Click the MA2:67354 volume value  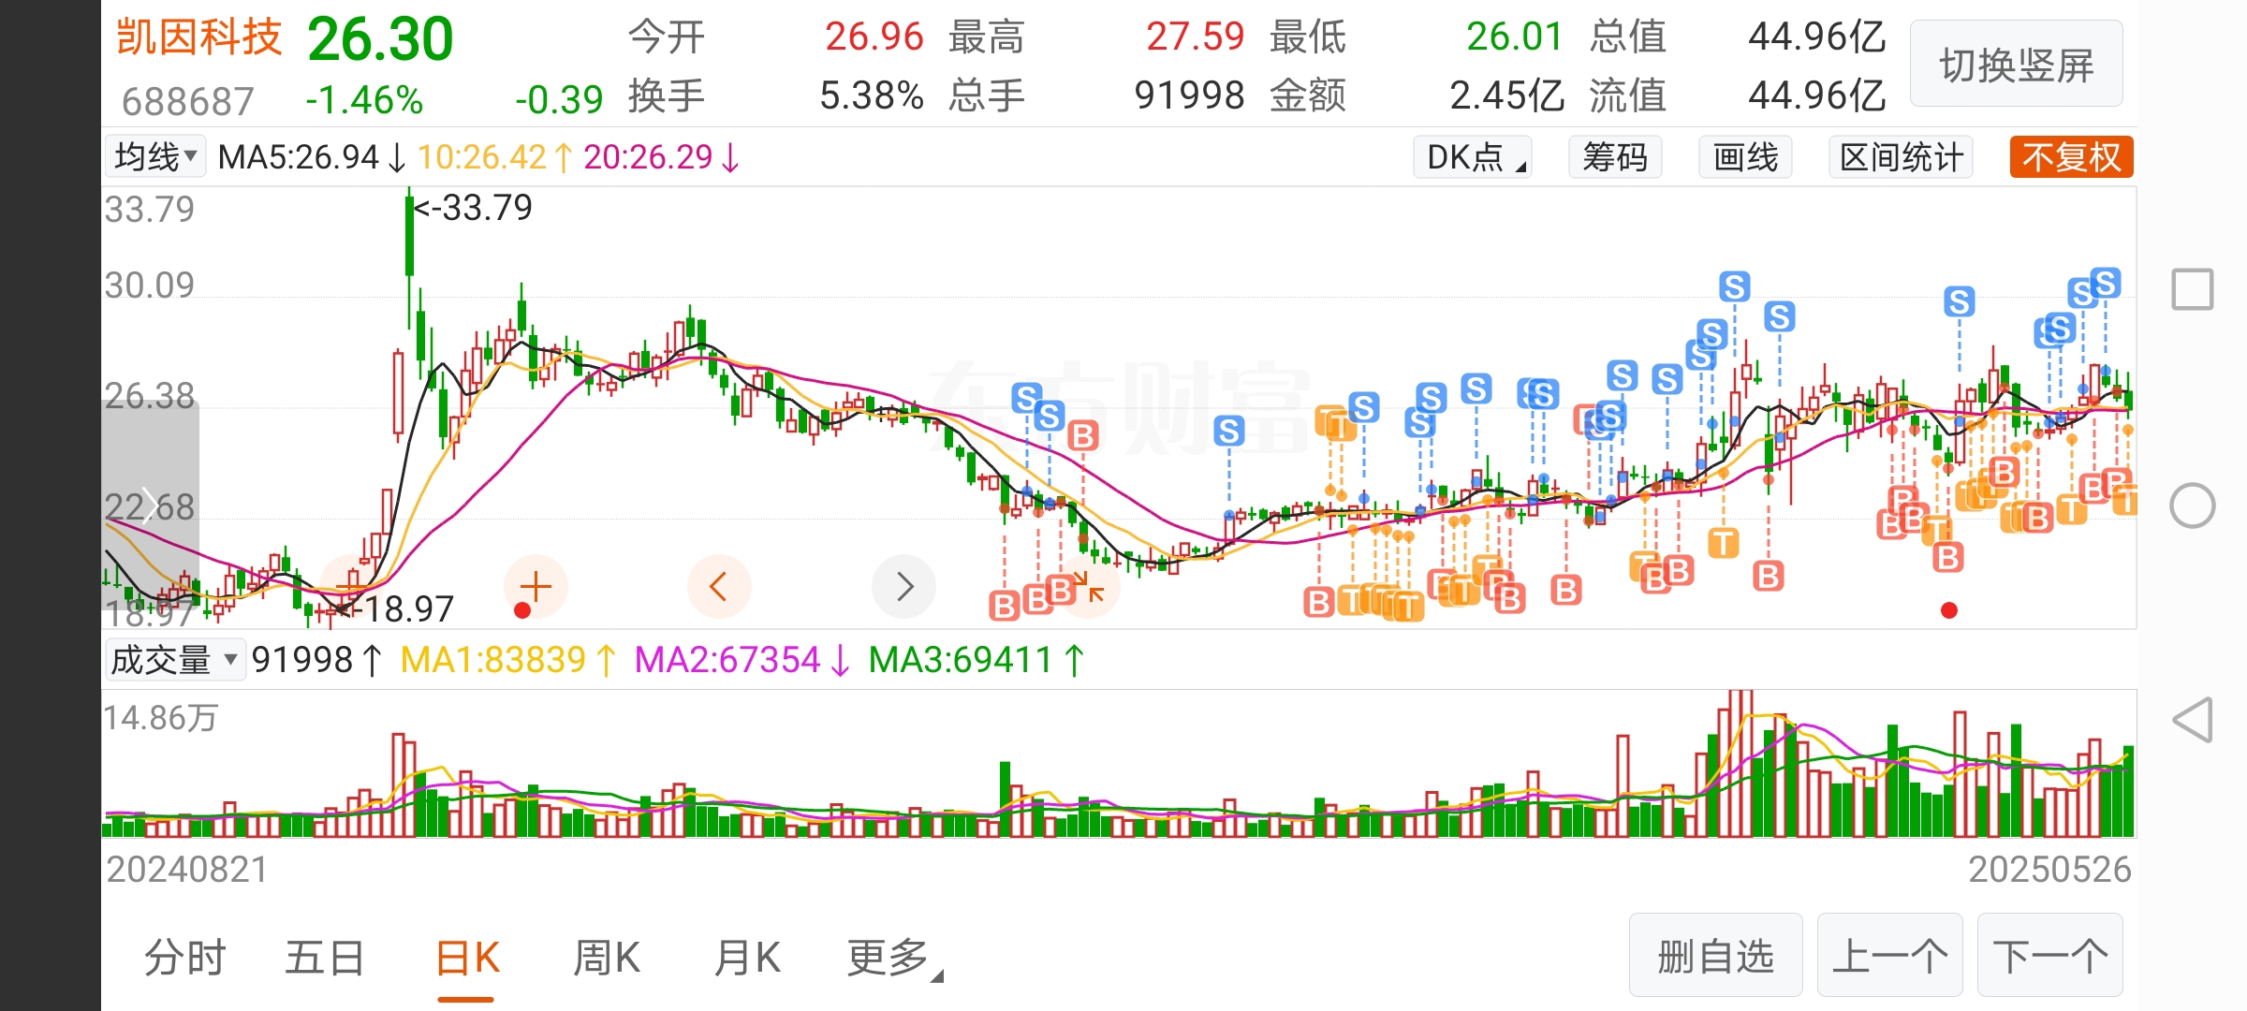click(727, 660)
